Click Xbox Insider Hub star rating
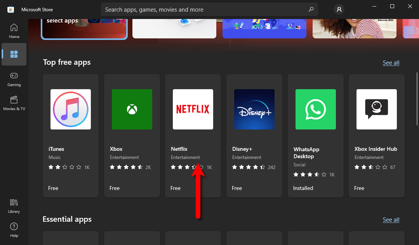419x245 pixels. tap(371, 167)
